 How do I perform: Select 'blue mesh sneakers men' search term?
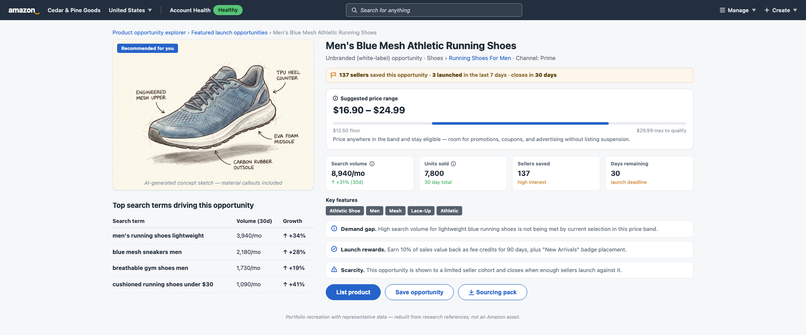(147, 252)
